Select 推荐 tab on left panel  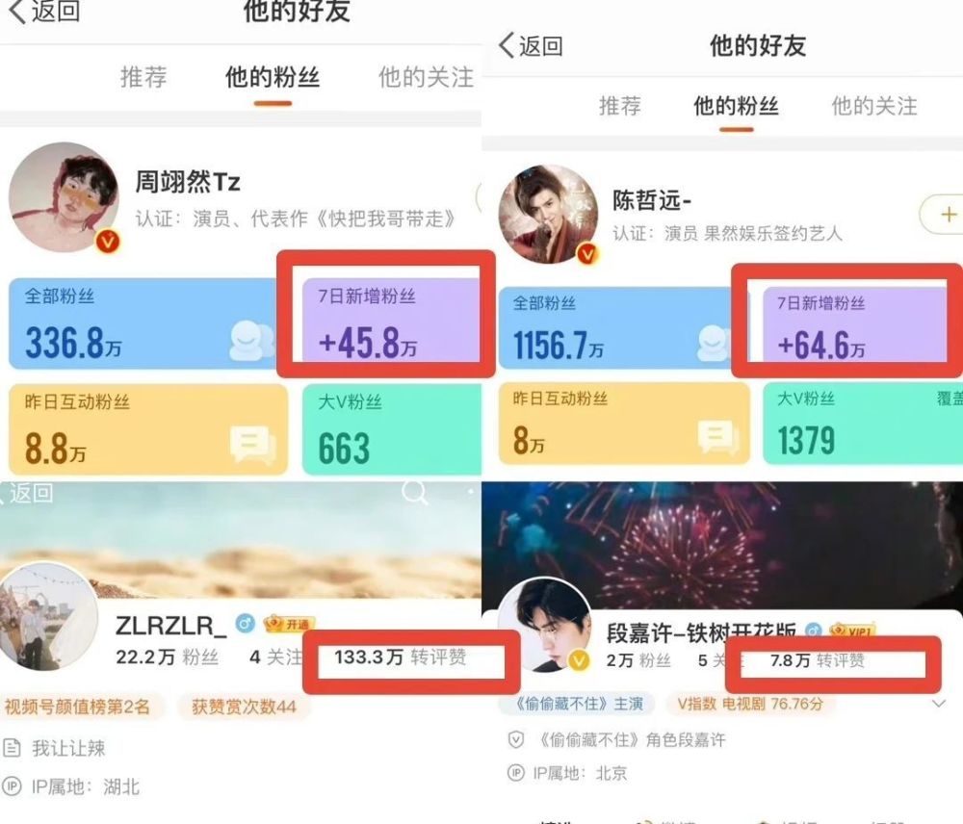(143, 77)
